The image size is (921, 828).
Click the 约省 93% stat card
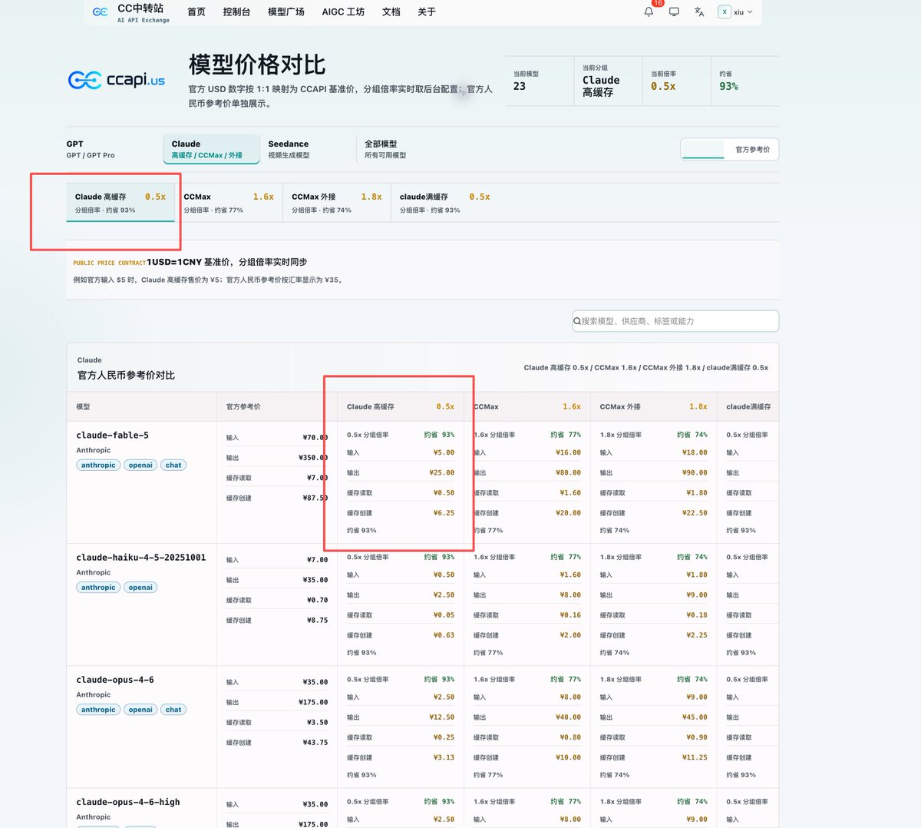(x=744, y=81)
